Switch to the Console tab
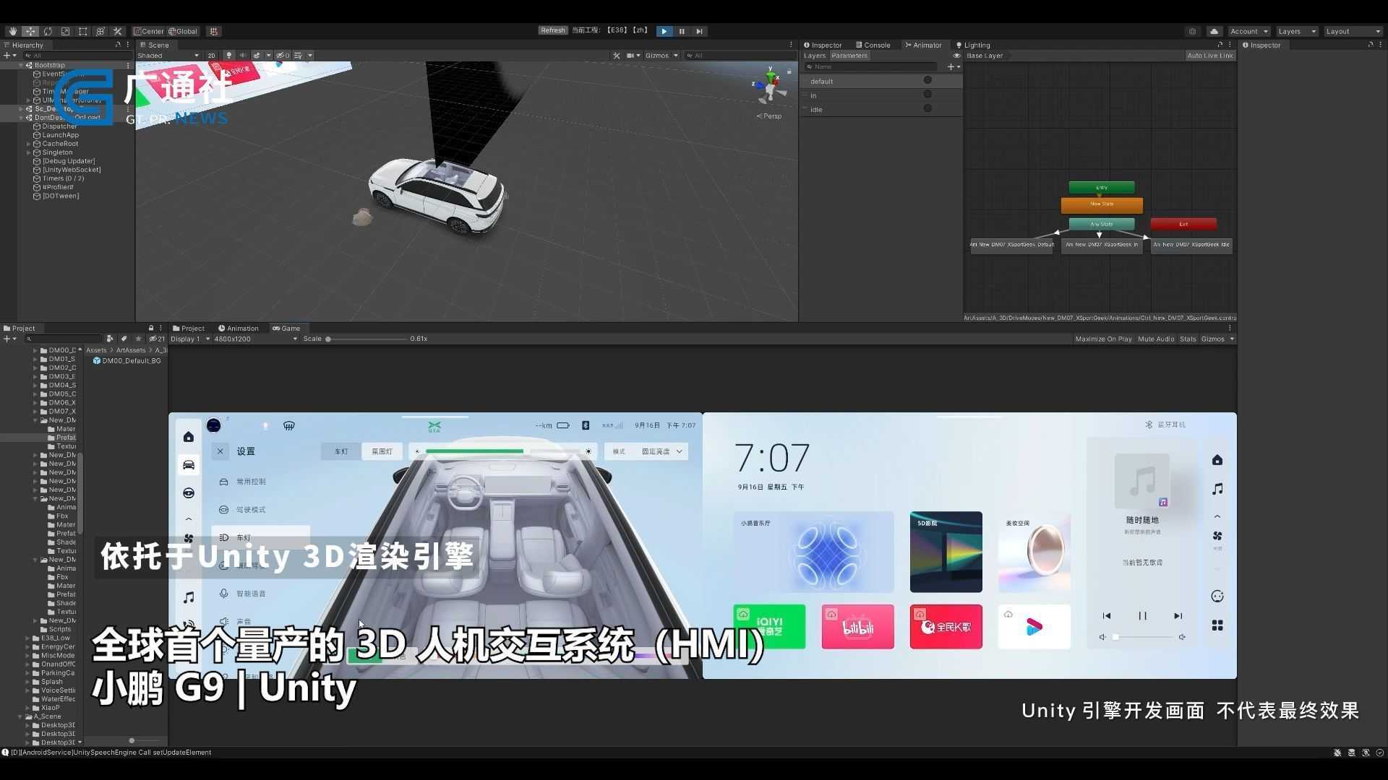The height and width of the screenshot is (780, 1388). tap(873, 45)
